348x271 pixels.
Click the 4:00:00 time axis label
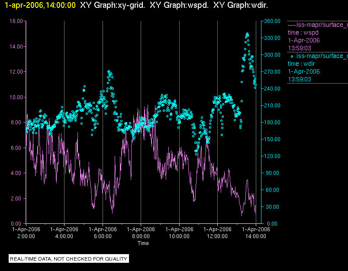(x=64, y=236)
